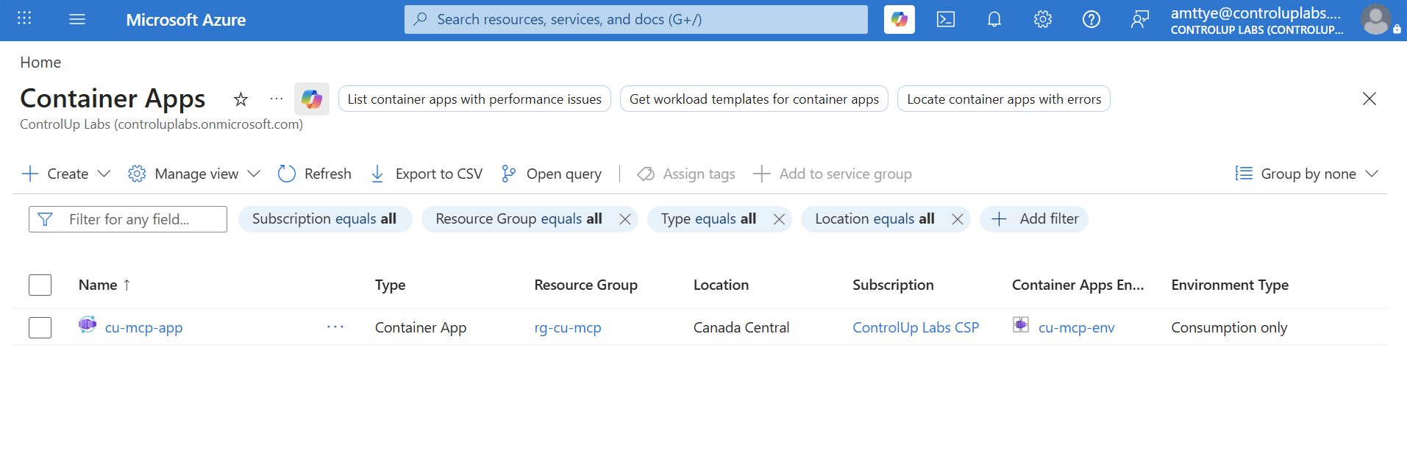Click the cu-mcp-app container app icon
The width and height of the screenshot is (1407, 473).
pyautogui.click(x=88, y=324)
